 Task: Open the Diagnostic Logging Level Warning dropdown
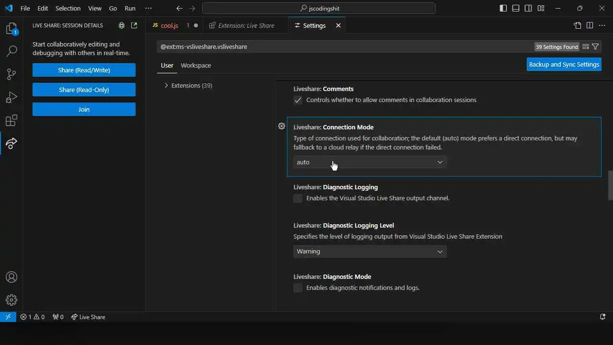pos(370,251)
